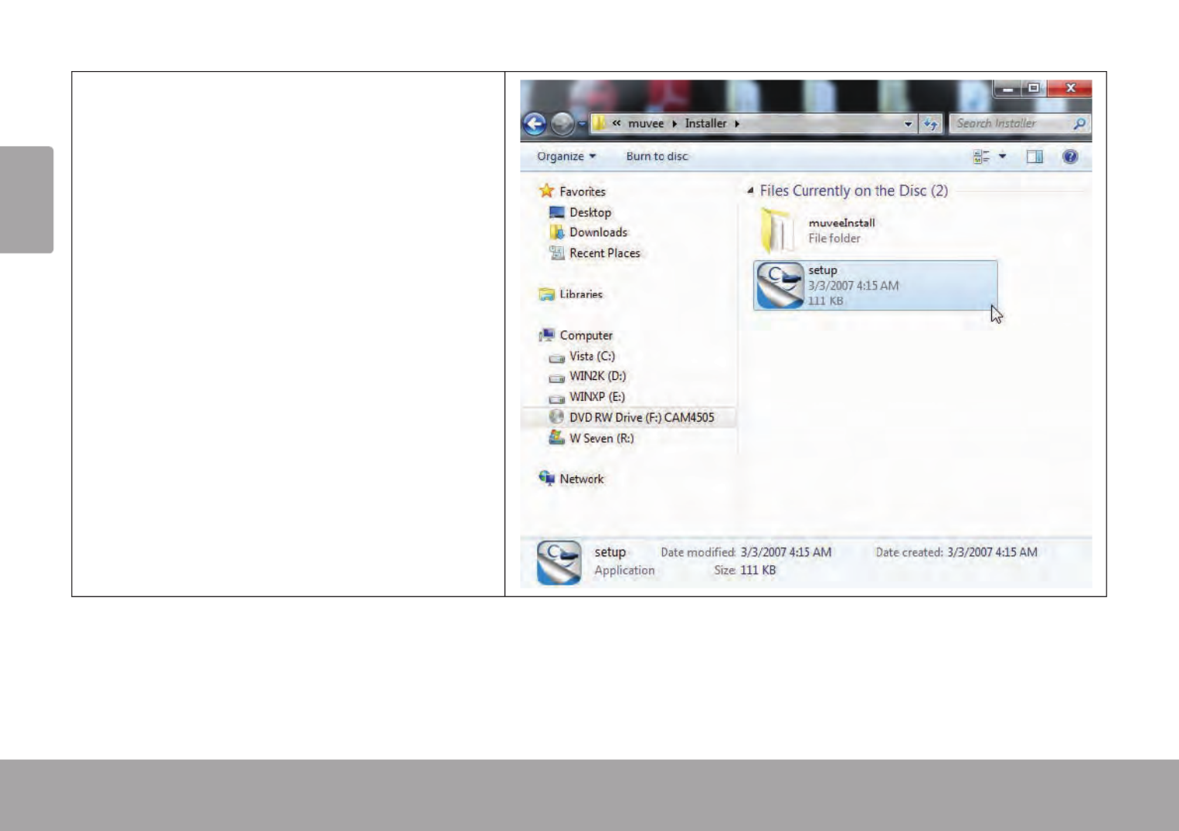Expand the arrow between muvee and Installer
The width and height of the screenshot is (1179, 831).
[674, 124]
